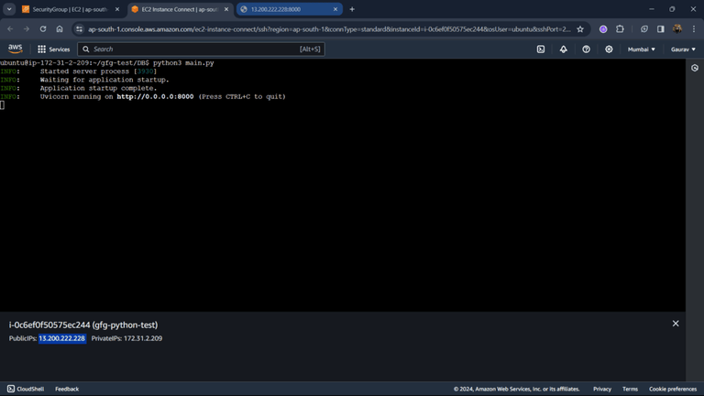Screen dimensions: 704x396
Task: Expand the Mumbai region dropdown
Action: 641,49
